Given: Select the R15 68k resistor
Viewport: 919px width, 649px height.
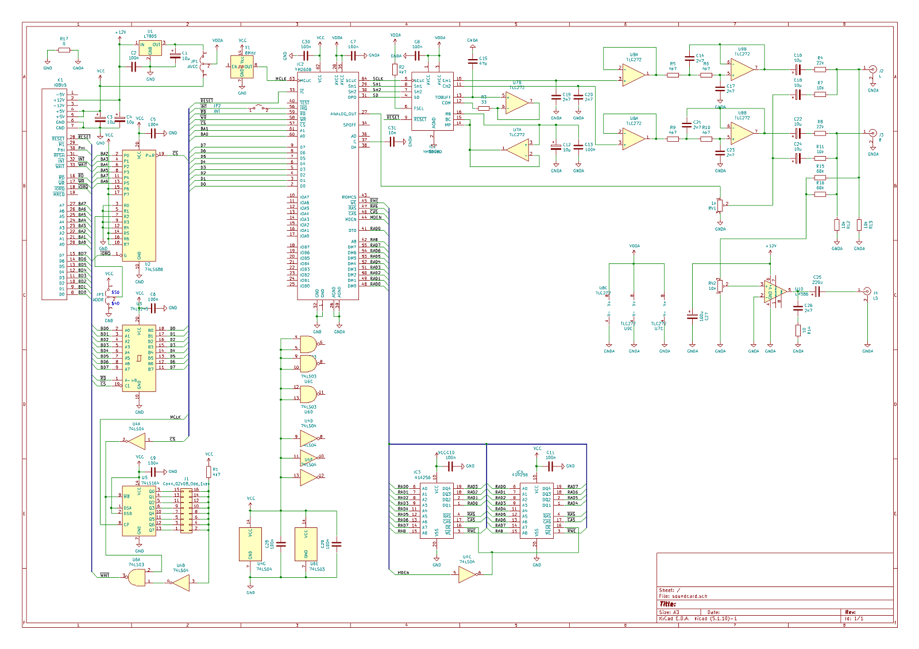Looking at the screenshot, I should (820, 178).
